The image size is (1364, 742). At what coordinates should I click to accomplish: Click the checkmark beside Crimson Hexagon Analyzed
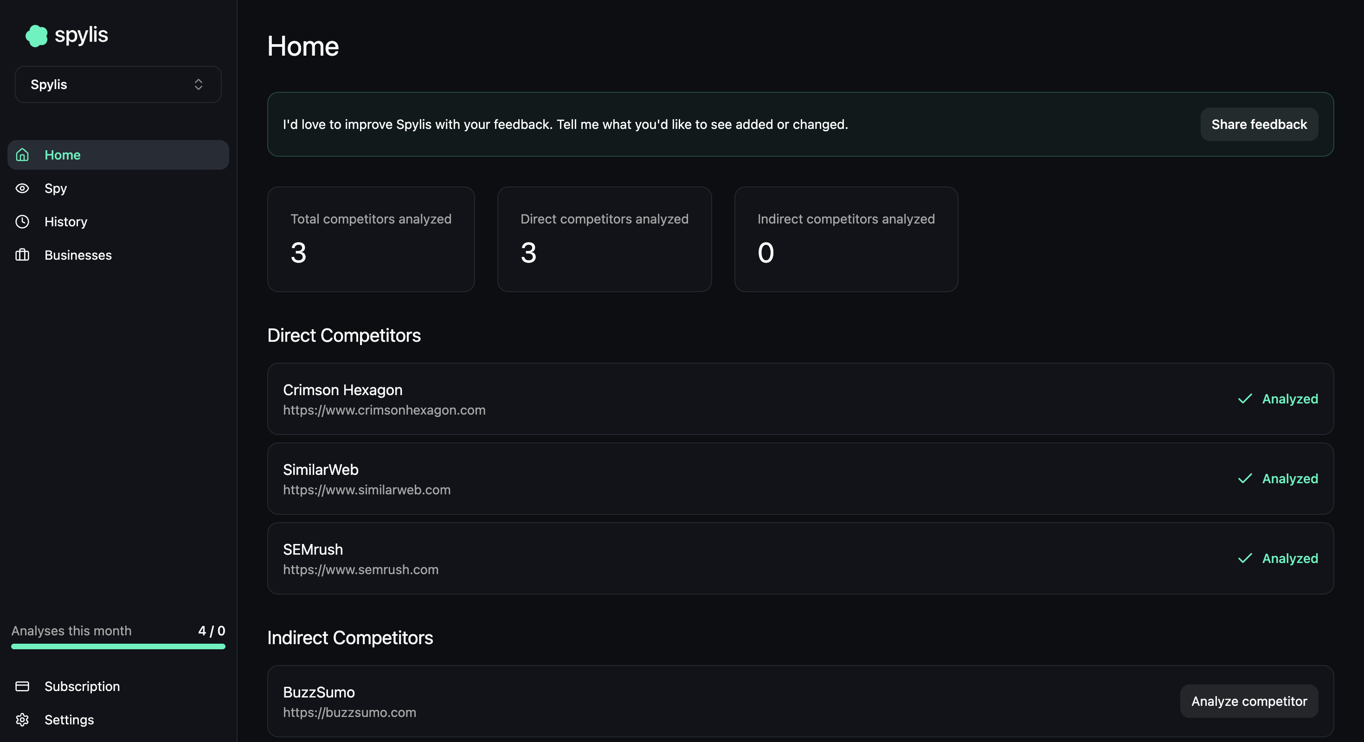point(1245,398)
